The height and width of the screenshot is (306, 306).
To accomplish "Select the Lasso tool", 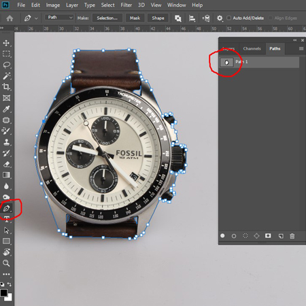I will coord(6,65).
